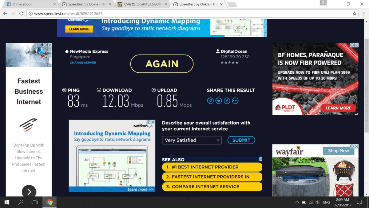Close the wayfair ad with X icon
This screenshot has width=369, height=208.
[356, 146]
